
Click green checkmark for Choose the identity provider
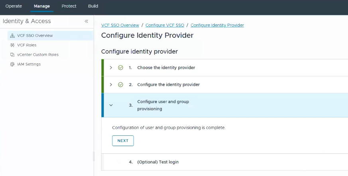tap(120, 68)
